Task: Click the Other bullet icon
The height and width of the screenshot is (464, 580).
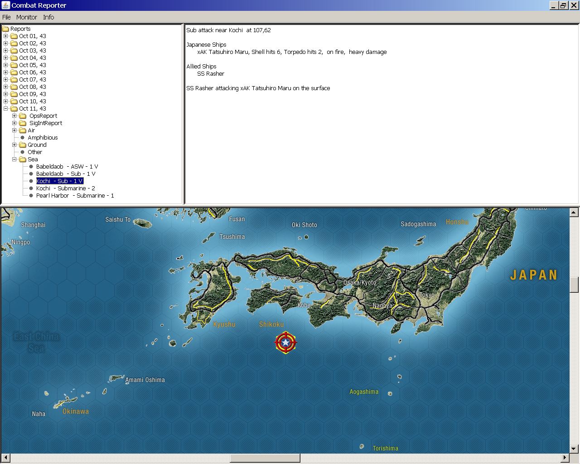Action: tap(23, 152)
